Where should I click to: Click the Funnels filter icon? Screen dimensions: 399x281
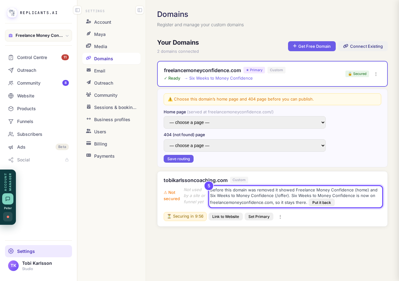point(11,121)
